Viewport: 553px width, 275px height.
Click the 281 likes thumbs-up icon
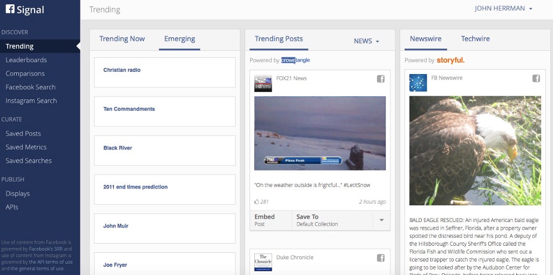[x=257, y=202]
